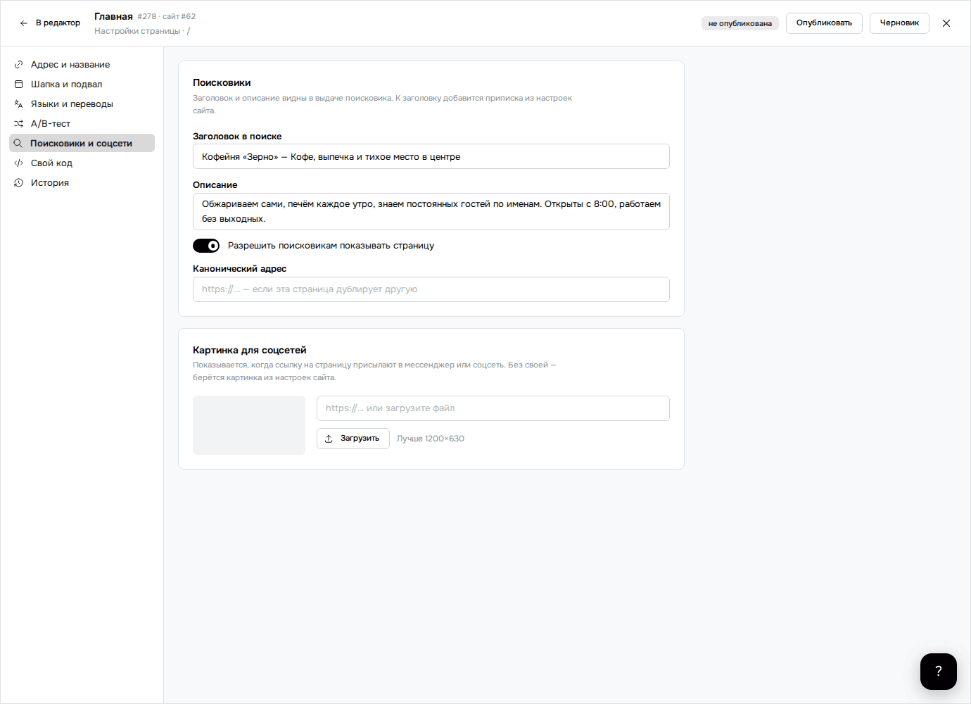Image resolution: width=971 pixels, height=704 pixels.
Task: Toggle Разрешить поисковикам показывать страницу switch
Action: (206, 246)
